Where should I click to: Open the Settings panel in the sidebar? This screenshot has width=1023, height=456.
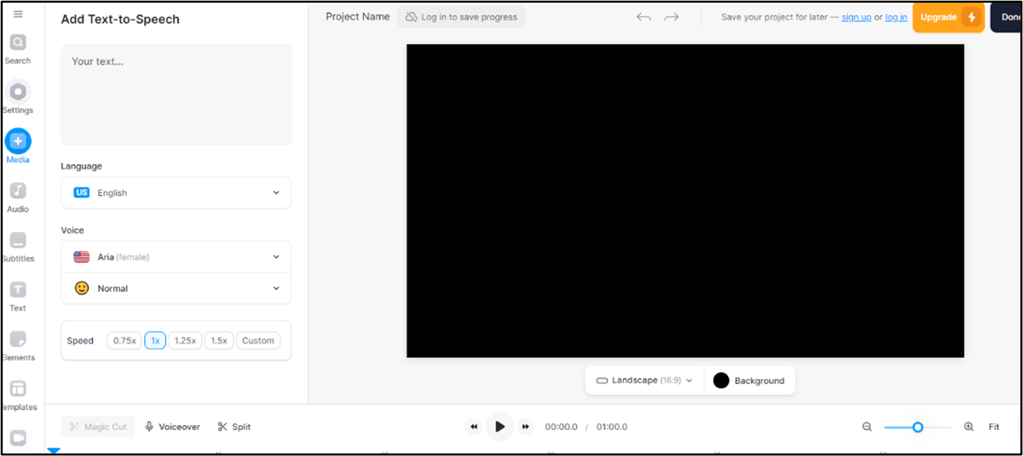(x=17, y=96)
